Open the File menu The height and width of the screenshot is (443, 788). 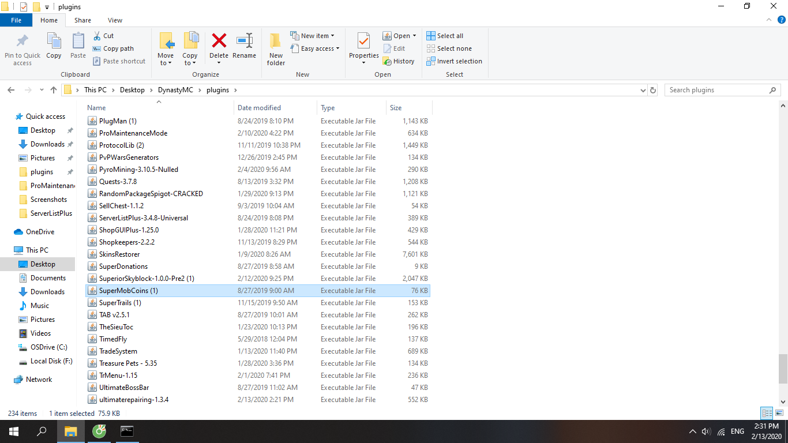(x=16, y=20)
